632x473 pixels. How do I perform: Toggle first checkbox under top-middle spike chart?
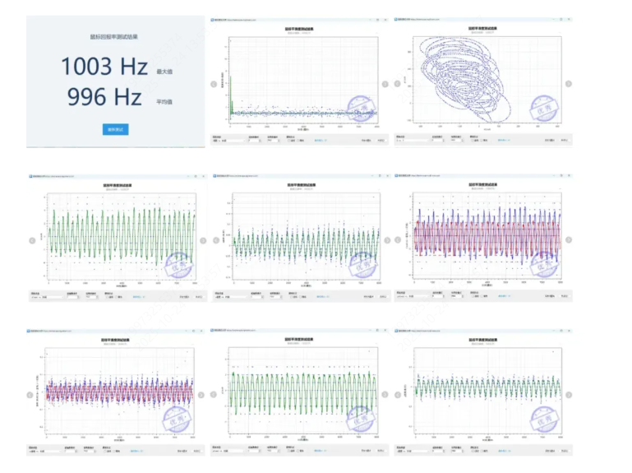click(290, 141)
